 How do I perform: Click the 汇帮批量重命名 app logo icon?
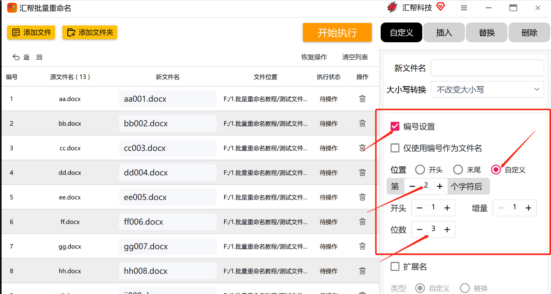(x=12, y=8)
